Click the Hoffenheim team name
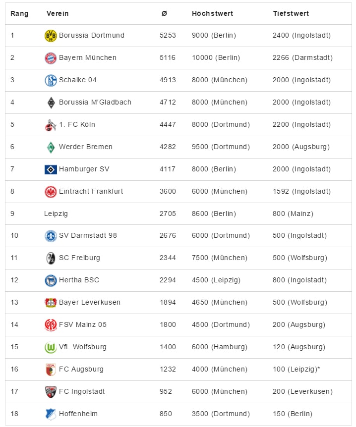356x427 pixels. pyautogui.click(x=78, y=414)
